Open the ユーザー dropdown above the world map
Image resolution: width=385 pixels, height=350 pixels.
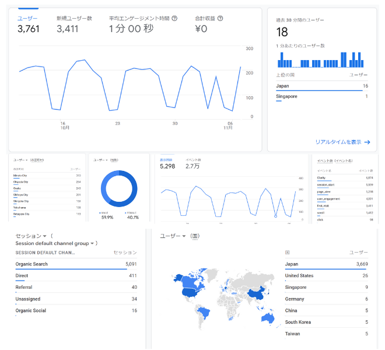coord(173,236)
